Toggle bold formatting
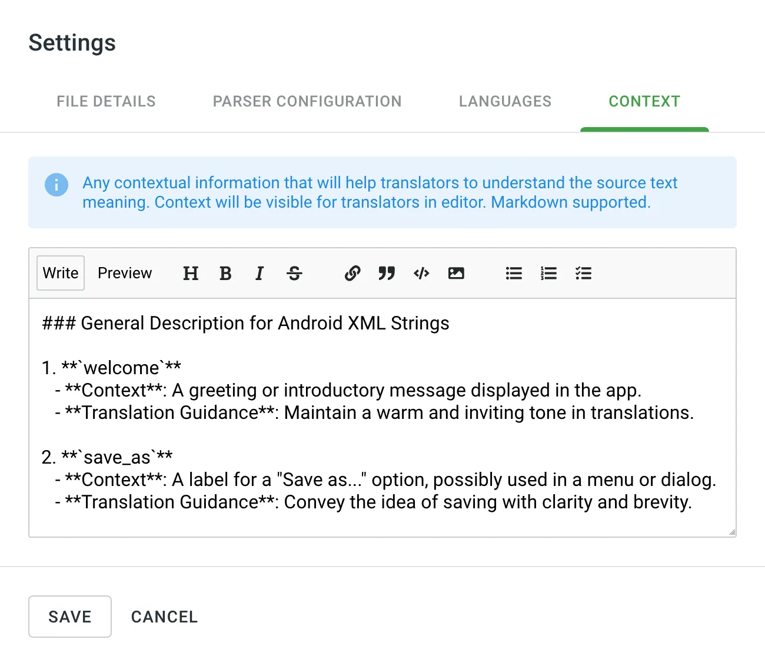This screenshot has height=666, width=765. [x=225, y=273]
